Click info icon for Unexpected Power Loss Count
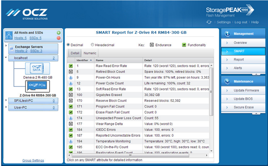The height and width of the screenshot is (166, 268). click(71, 118)
